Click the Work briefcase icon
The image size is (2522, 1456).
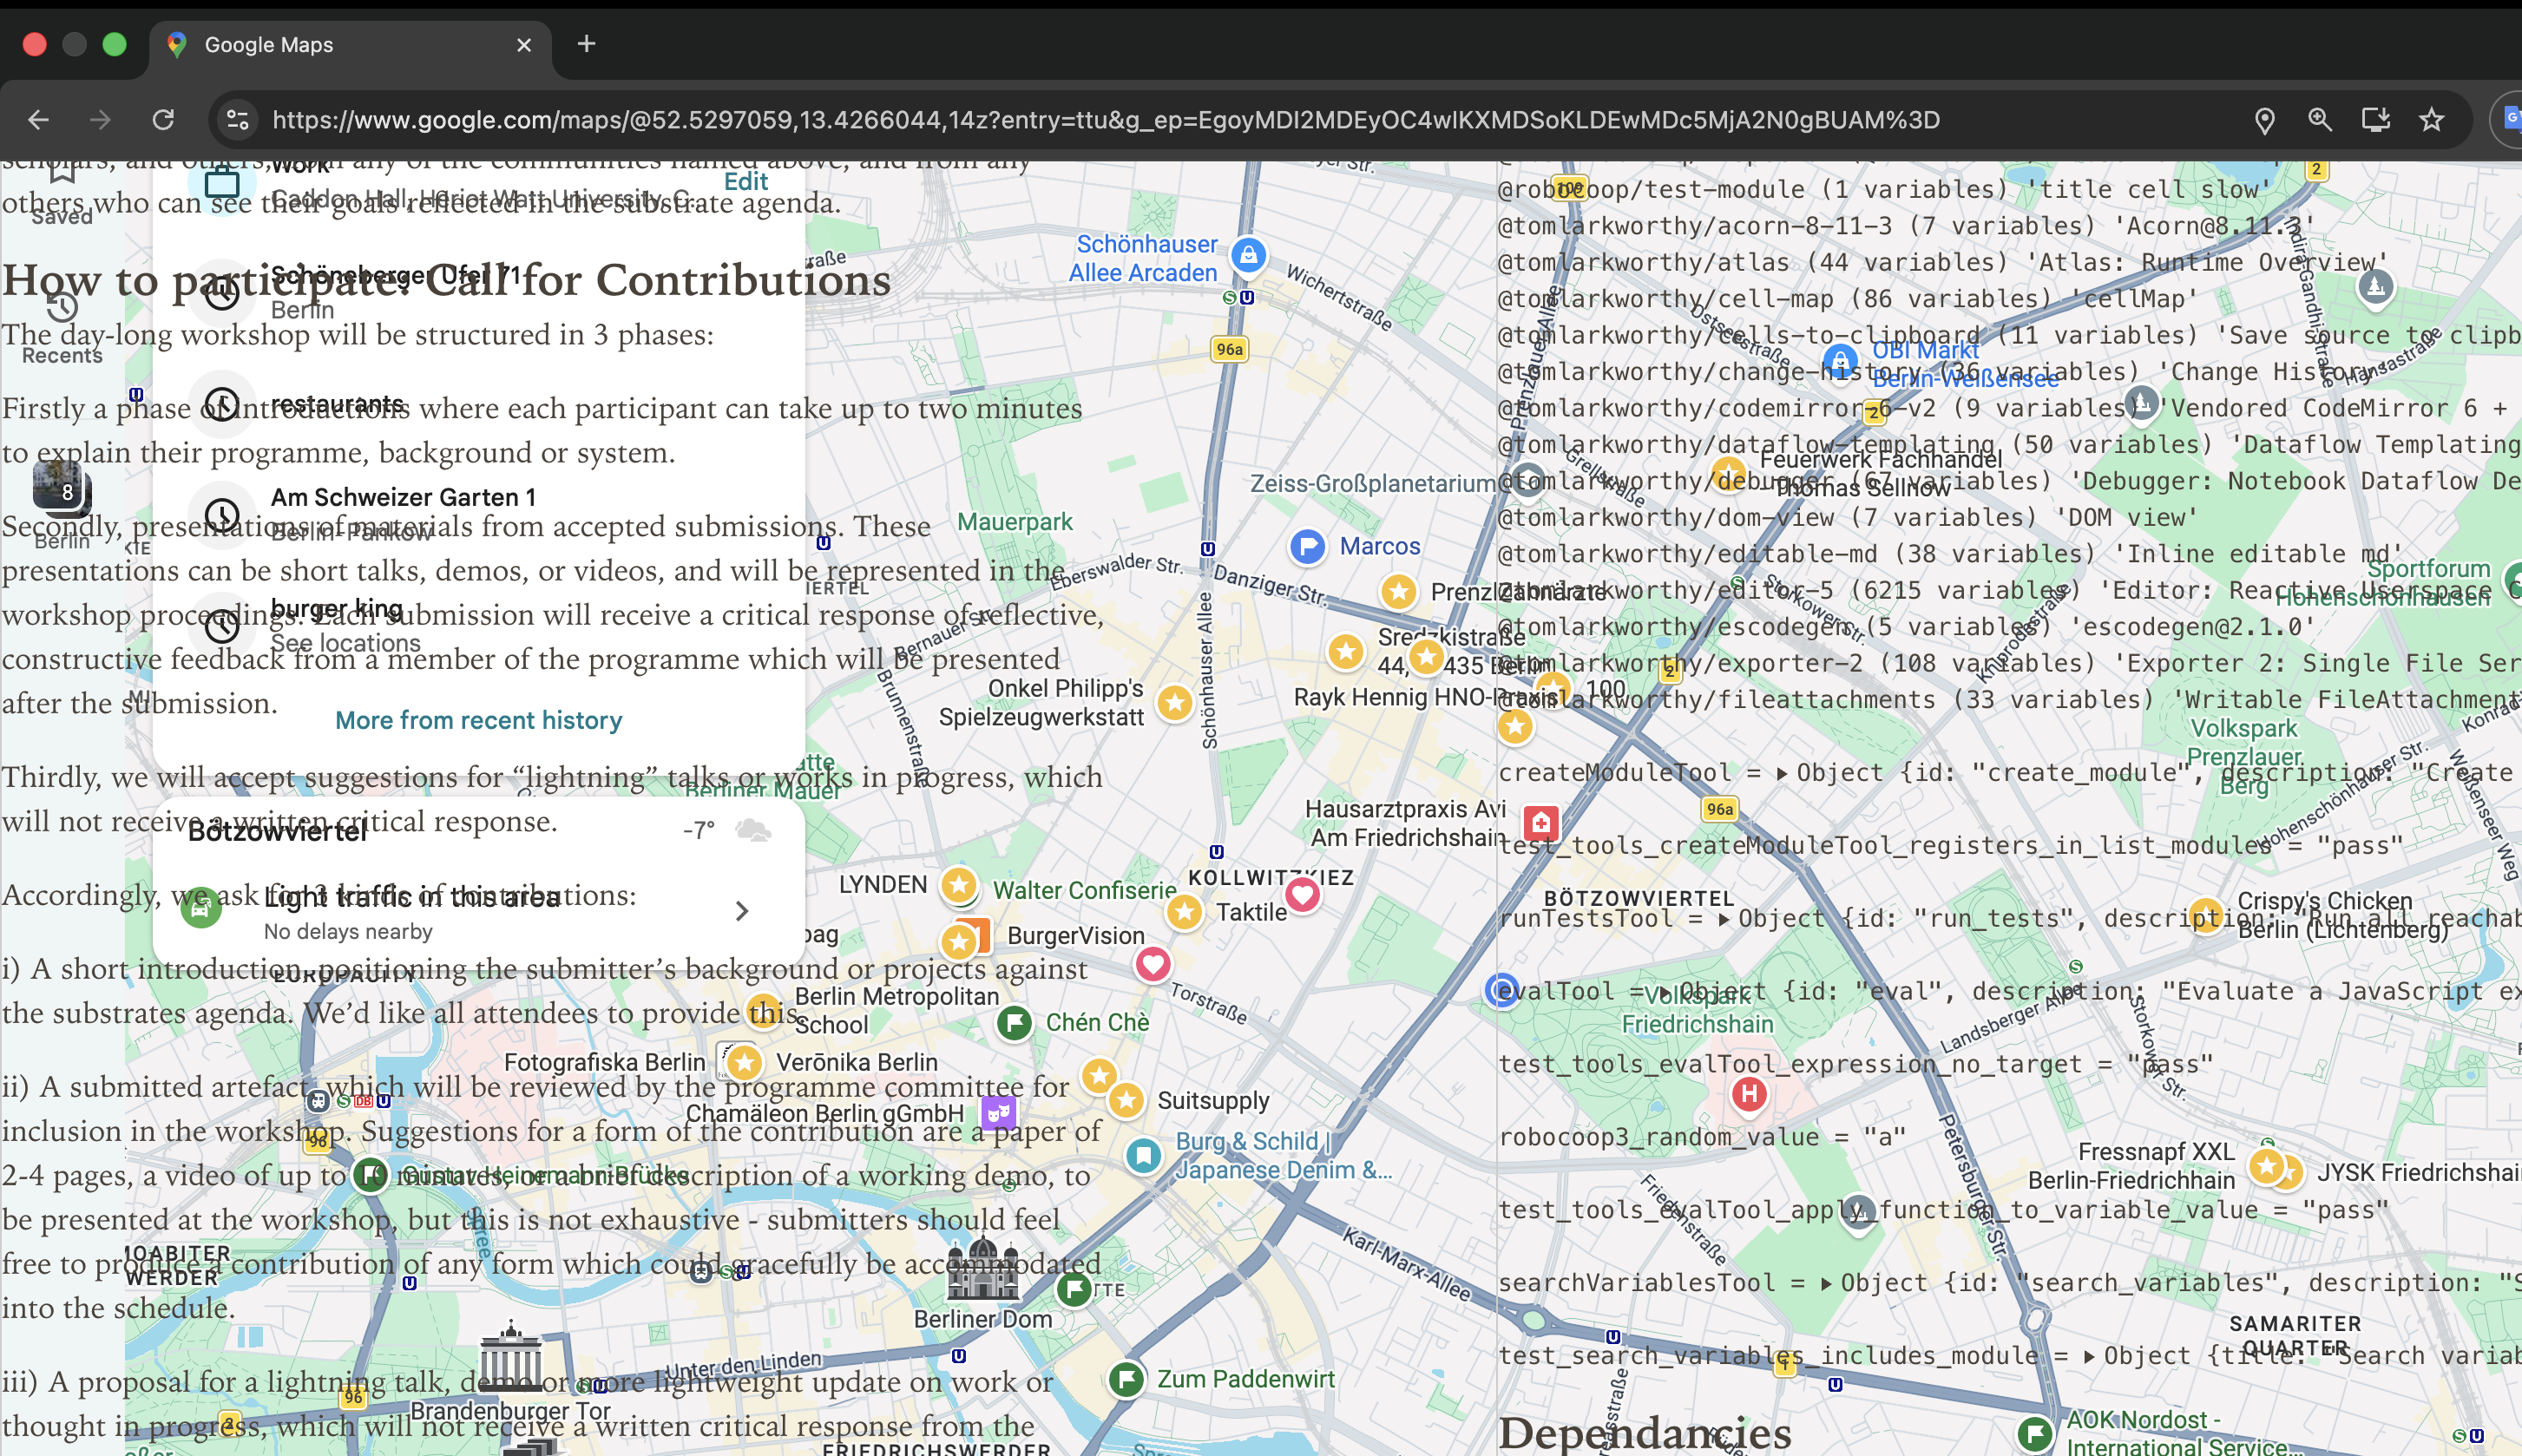point(221,183)
